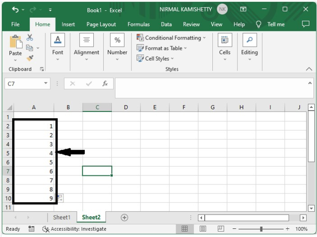Click the Select All corner triangle
The image size is (317, 237).
point(9,107)
